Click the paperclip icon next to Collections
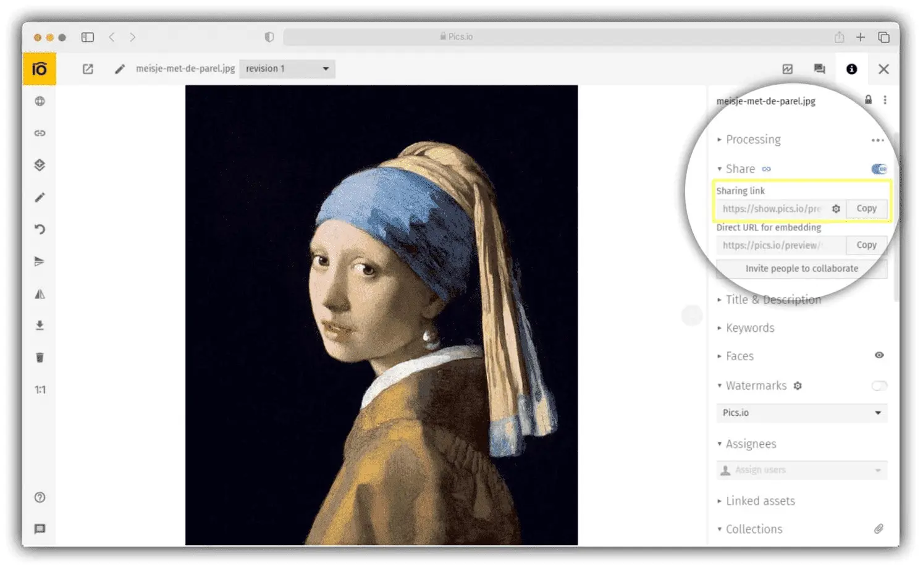 tap(879, 529)
